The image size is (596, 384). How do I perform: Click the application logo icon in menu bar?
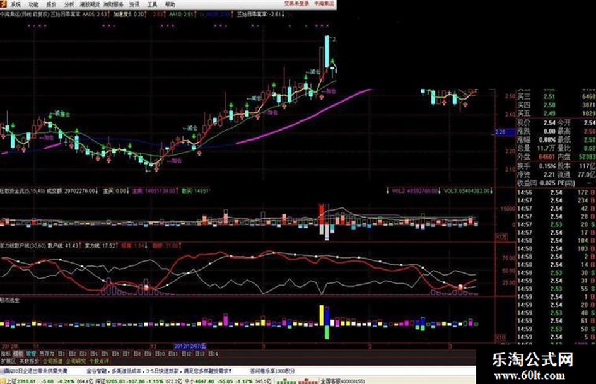tap(3, 4)
